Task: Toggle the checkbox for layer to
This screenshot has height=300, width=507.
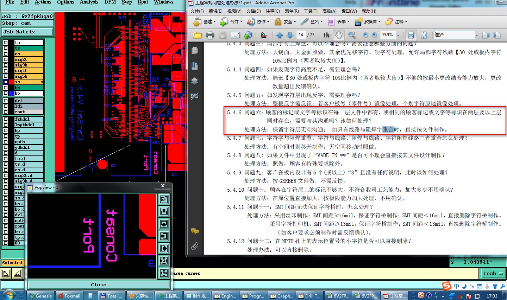Action: (x=6, y=43)
